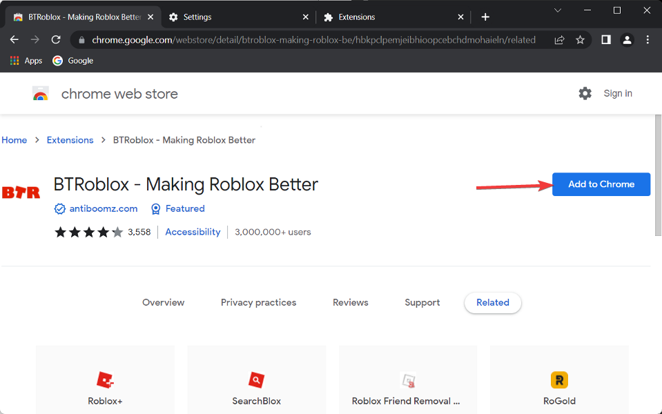Go to Extensions breadcrumb link
The width and height of the screenshot is (662, 414).
point(70,140)
